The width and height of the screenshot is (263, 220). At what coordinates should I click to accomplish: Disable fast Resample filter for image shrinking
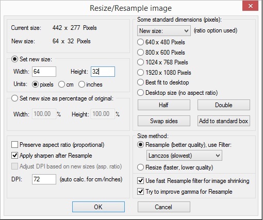pos(140,181)
